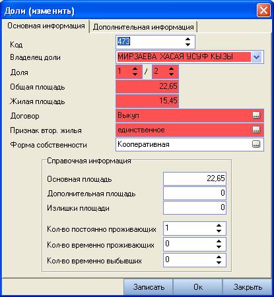
Task: Decrease the Доля denominator value
Action: pyautogui.click(x=171, y=74)
